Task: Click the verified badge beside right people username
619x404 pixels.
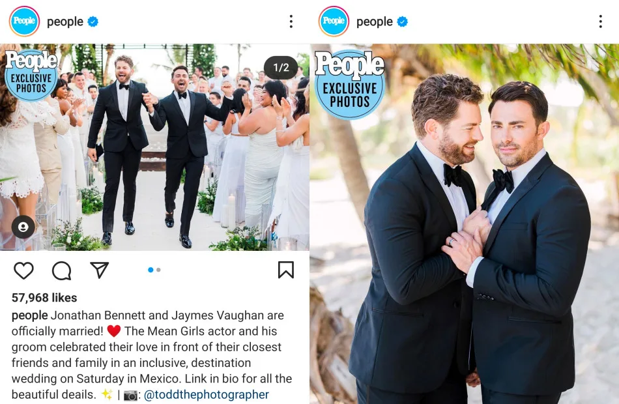Action: (402, 22)
